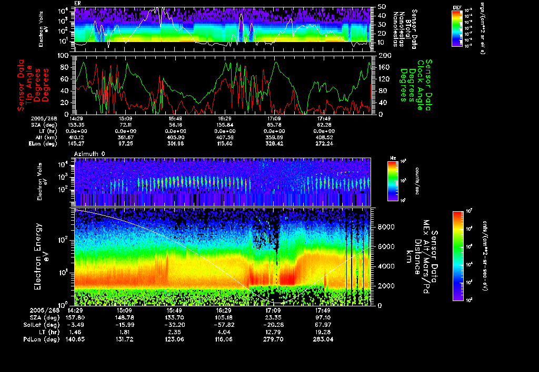The image size is (539, 372).
Task: Click the 50 nanoteslas tick label
Action: [382, 7]
